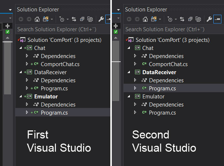Collapse DataReceiver project in first Solution Explorer
The image size is (224, 166).
(21, 72)
